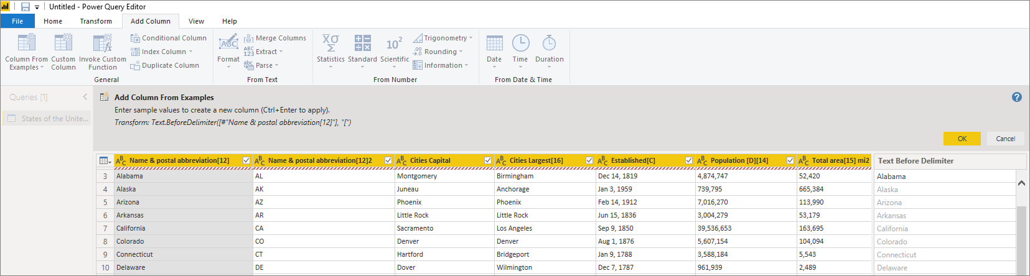Click the Alabama cell in new column
The image size is (1030, 276).
click(x=945, y=177)
